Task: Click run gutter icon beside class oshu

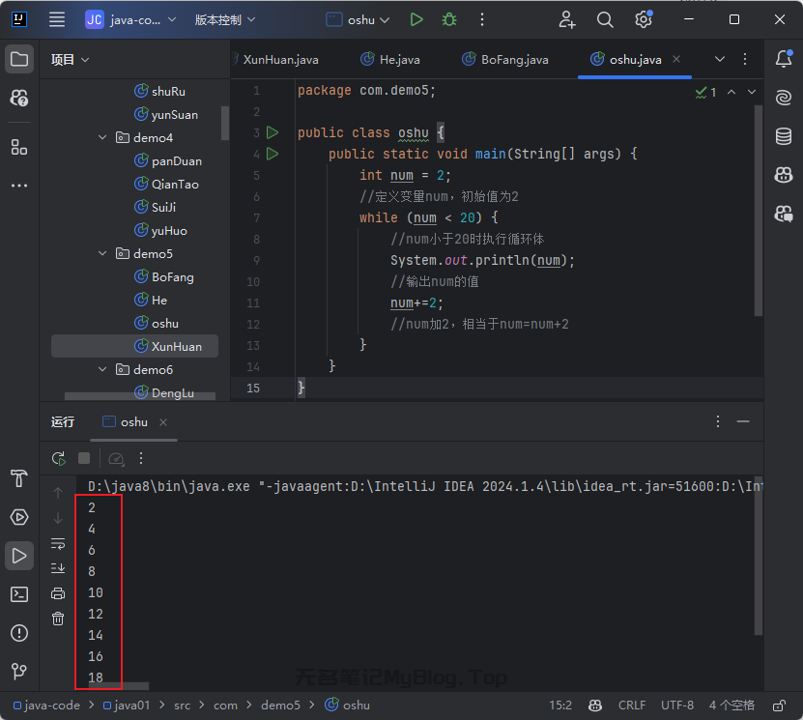Action: 272,132
